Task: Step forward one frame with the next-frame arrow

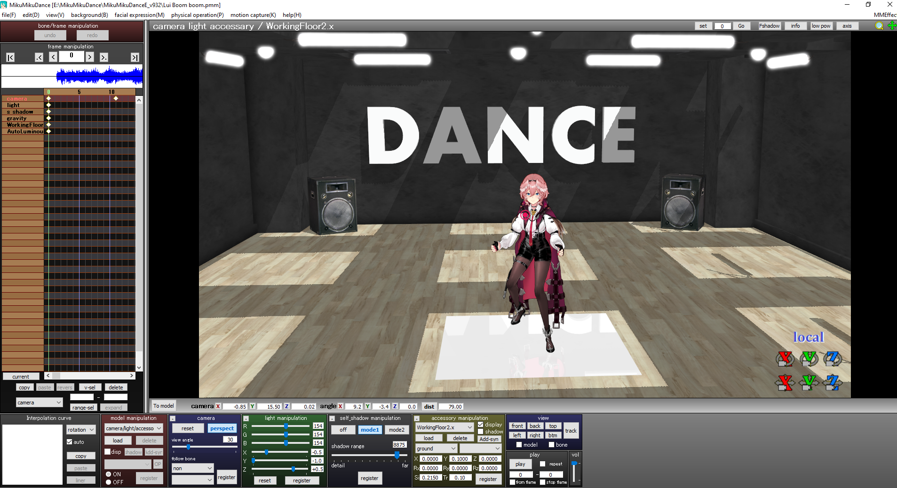Action: tap(89, 56)
